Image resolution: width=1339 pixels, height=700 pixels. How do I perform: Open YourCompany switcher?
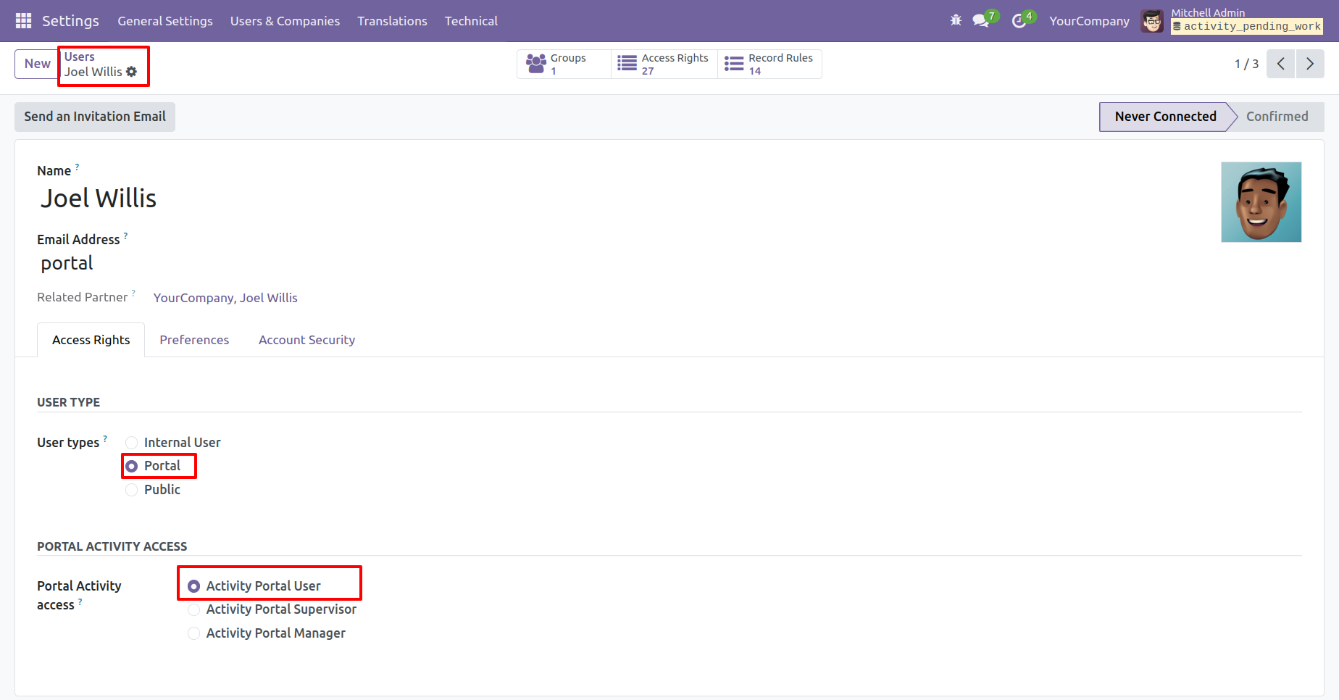point(1089,21)
